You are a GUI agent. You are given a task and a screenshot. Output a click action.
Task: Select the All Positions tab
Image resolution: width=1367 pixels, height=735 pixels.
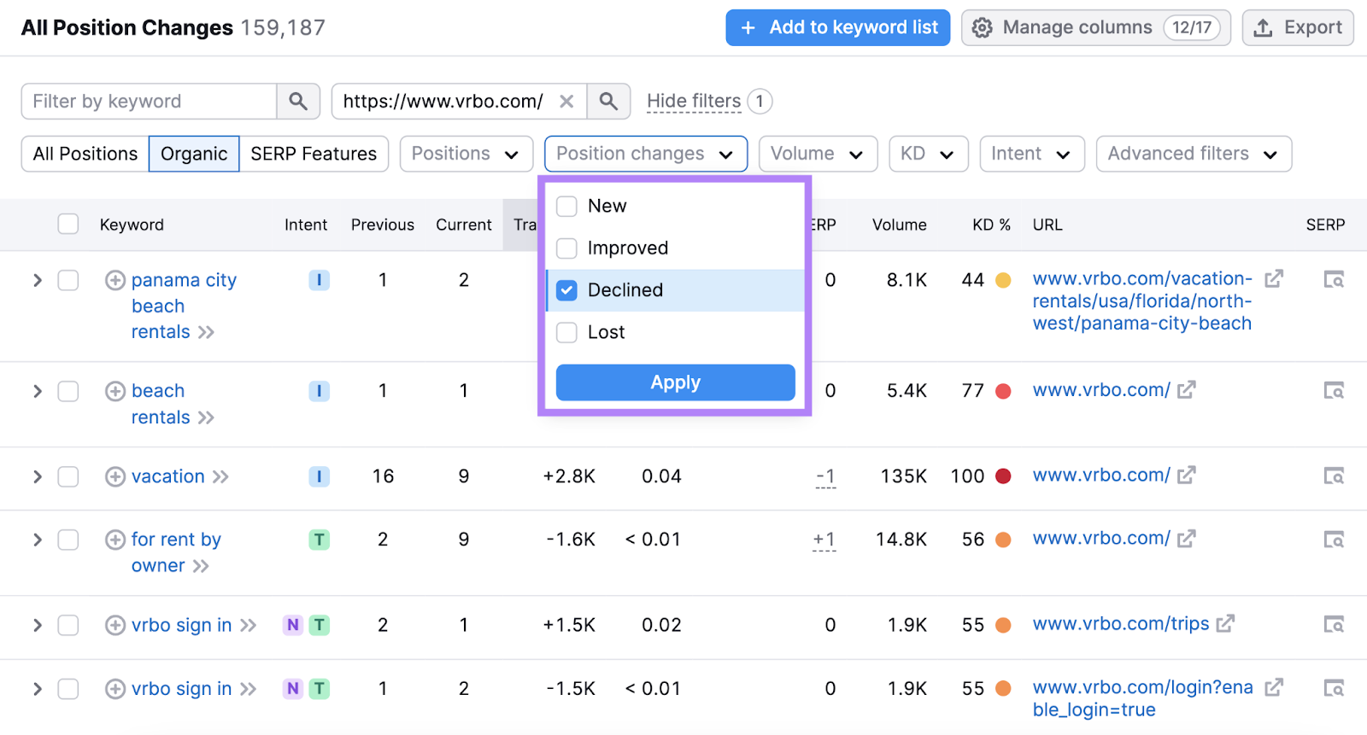tap(85, 154)
